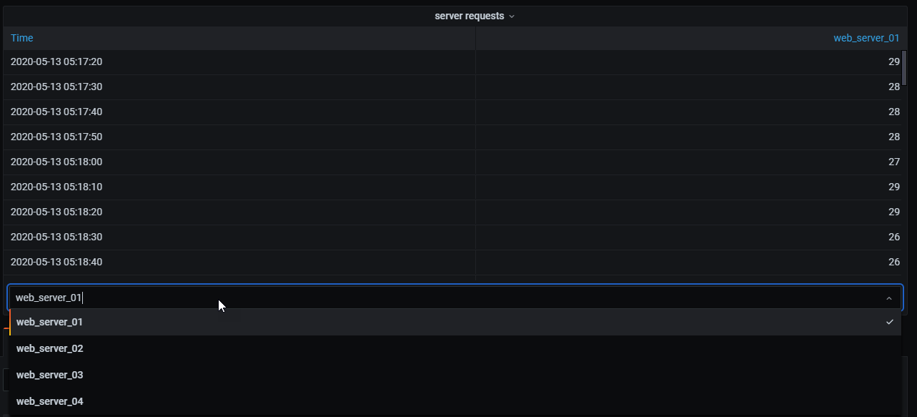
Task: Click the cell showing value 27
Action: [893, 162]
